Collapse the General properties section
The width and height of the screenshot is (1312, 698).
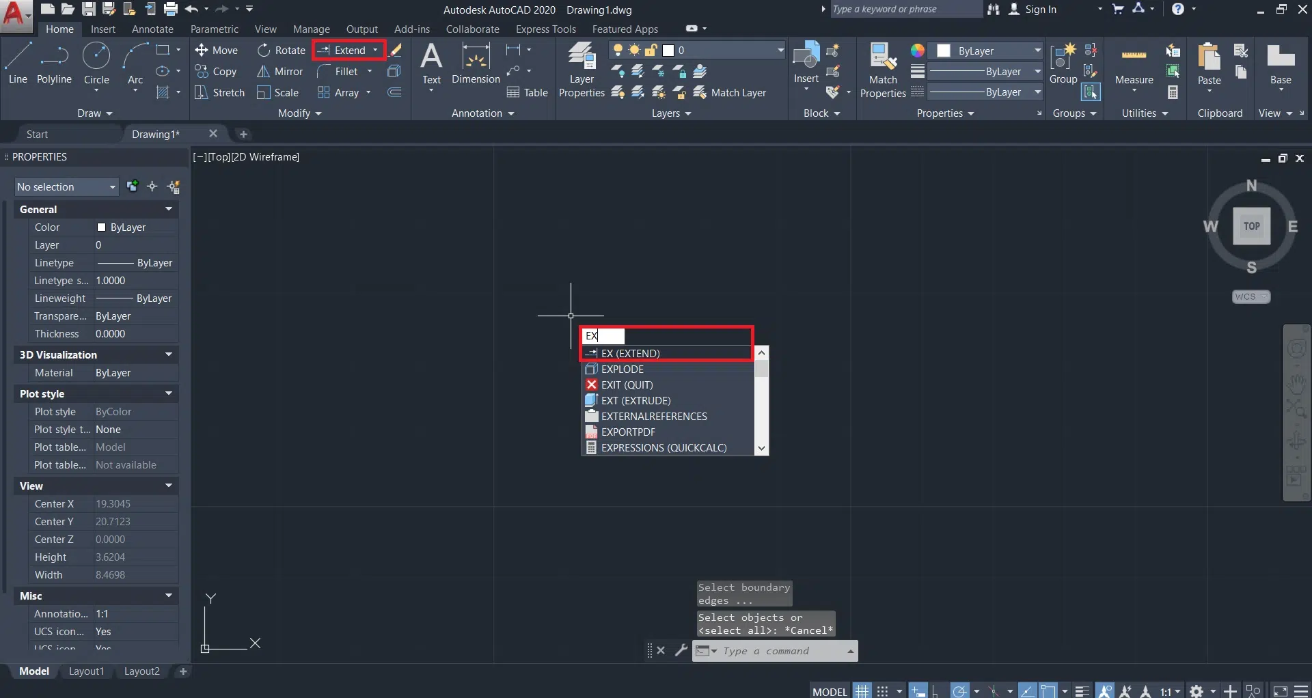pos(168,209)
